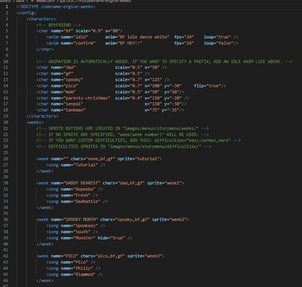Click the song name "South"
Screen dimensions: 302x287
click(82, 232)
